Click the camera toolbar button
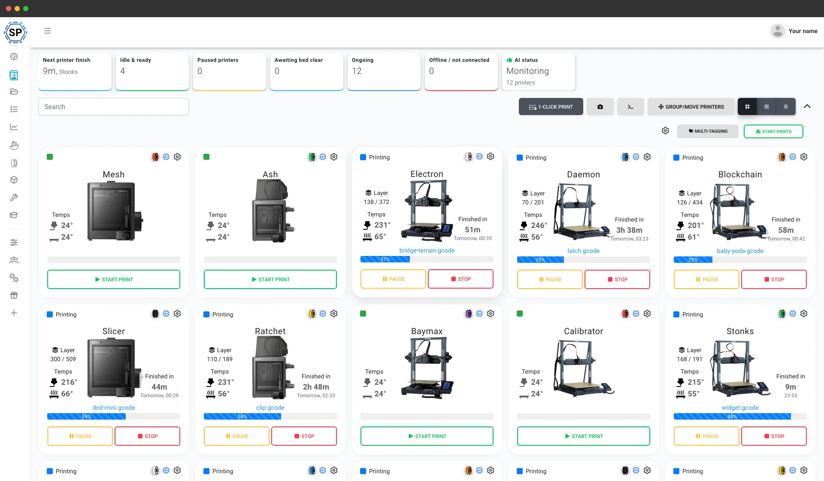Screen dimensions: 824x481 (600, 107)
